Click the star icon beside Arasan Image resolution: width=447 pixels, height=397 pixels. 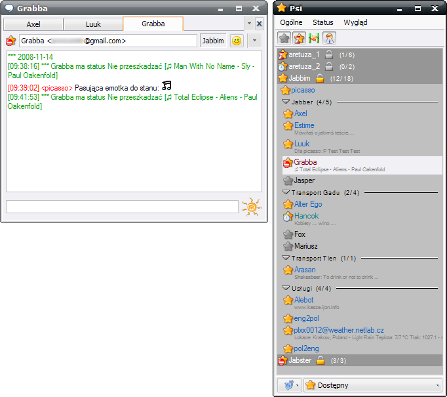(x=288, y=270)
